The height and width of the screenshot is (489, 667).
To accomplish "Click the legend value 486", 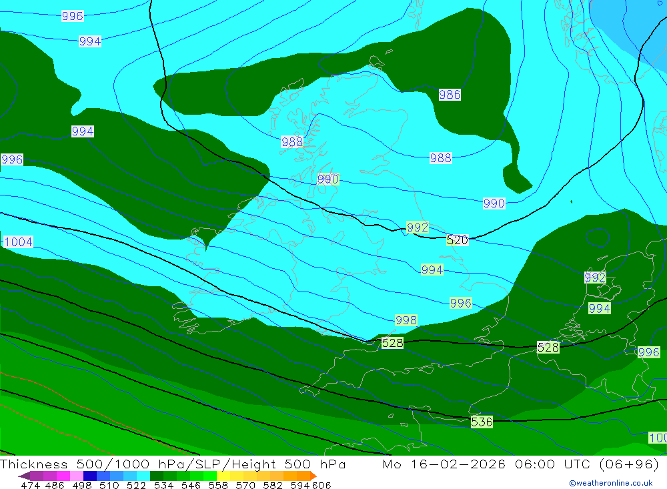I will tap(55, 485).
